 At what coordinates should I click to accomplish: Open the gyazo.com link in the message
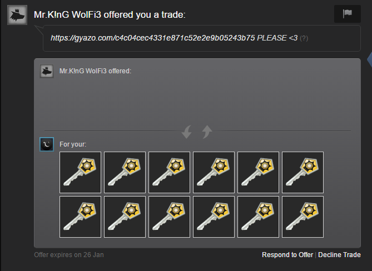153,38
